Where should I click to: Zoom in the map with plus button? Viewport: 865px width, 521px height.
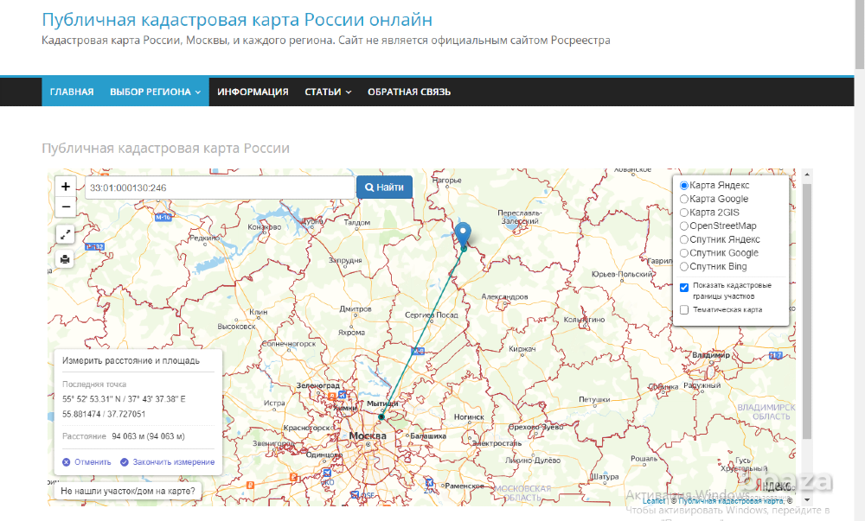[x=66, y=187]
